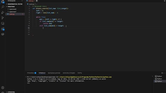Open Accounts icon in activity bar
Viewport: 166px width, 93px height.
click(x=3, y=88)
